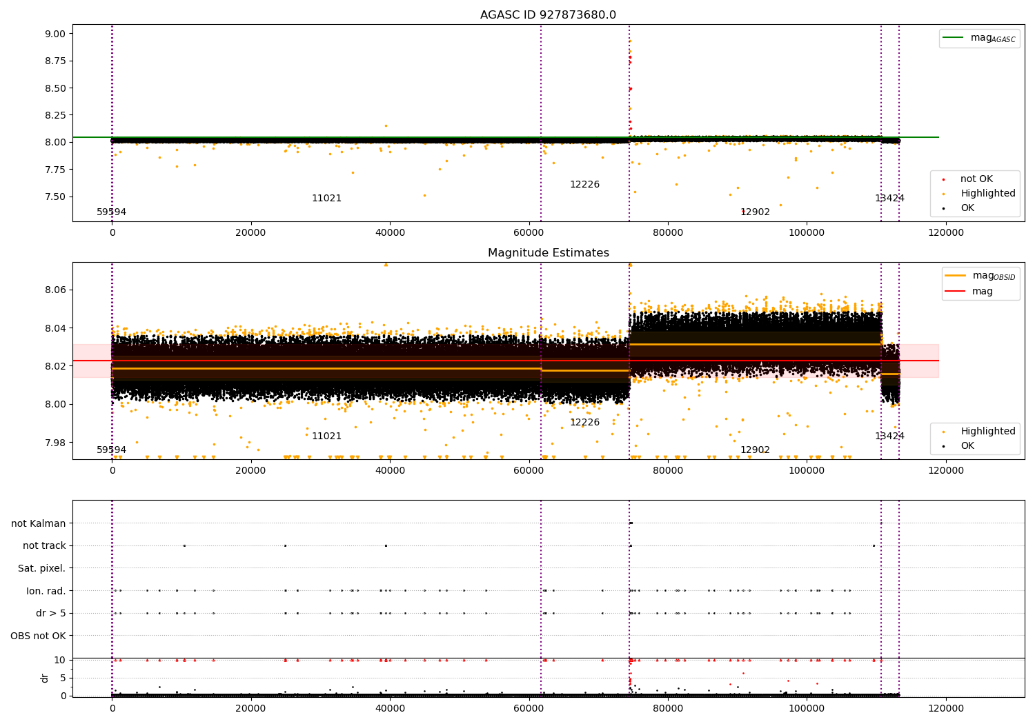This screenshot has height=724, width=1035.
Task: Click the red 'mag' legend line
Action: (x=956, y=292)
